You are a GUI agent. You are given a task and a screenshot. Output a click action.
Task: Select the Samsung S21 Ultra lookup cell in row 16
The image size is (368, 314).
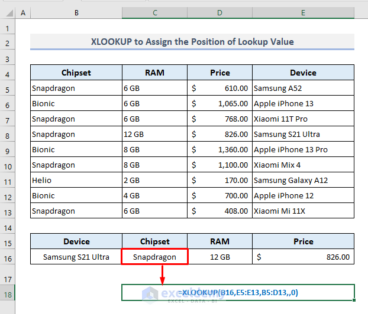coord(76,257)
